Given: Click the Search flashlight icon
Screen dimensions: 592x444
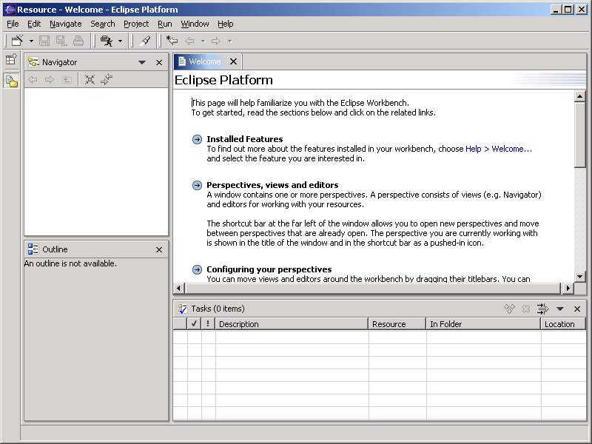Looking at the screenshot, I should tap(145, 41).
